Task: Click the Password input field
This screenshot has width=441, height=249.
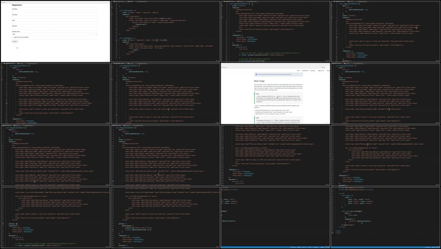Action: point(55,28)
